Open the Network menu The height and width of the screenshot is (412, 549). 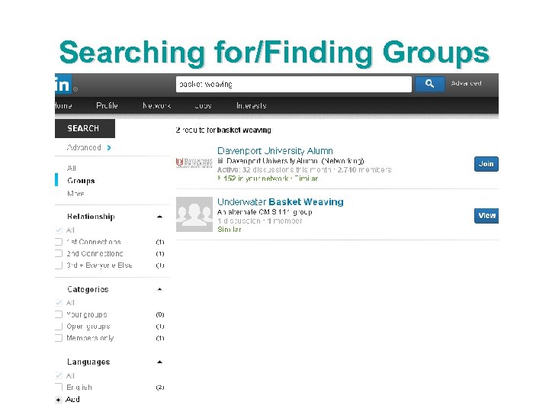156,105
